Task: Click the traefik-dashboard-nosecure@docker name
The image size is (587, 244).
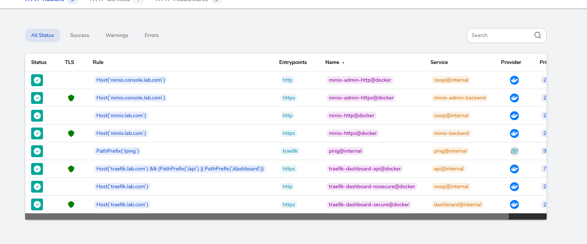Action: [372, 187]
